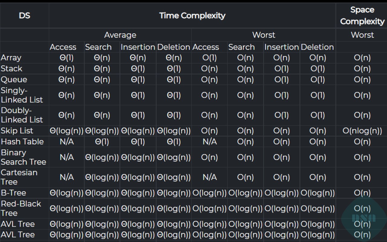The height and width of the screenshot is (242, 387).
Task: Select the Space Complexity header cell
Action: tap(362, 15)
